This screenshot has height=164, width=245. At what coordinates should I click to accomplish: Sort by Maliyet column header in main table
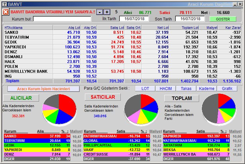pyautogui.click(x=208, y=28)
